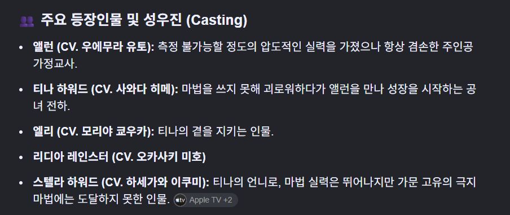Click the description text 티나의 곁을 지키는 인물
Screen dimensions: 510x215
click(216, 131)
